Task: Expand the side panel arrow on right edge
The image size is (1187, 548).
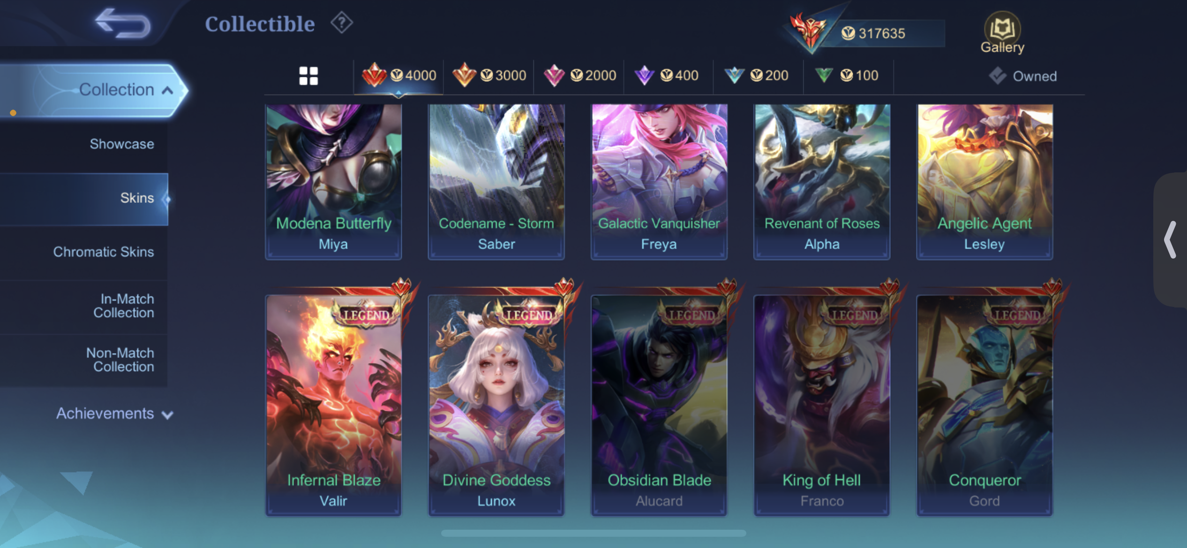Action: 1171,240
